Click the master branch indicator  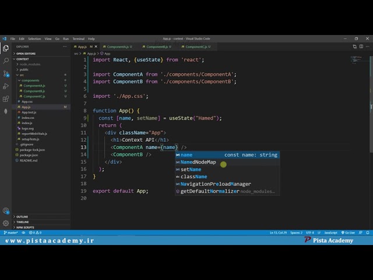click(x=10, y=233)
